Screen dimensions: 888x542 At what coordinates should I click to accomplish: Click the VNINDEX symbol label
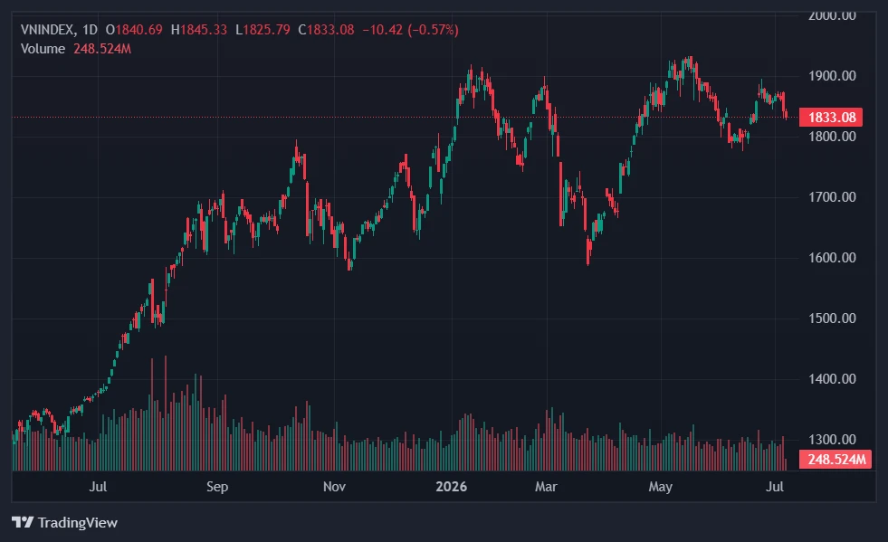tap(47, 30)
